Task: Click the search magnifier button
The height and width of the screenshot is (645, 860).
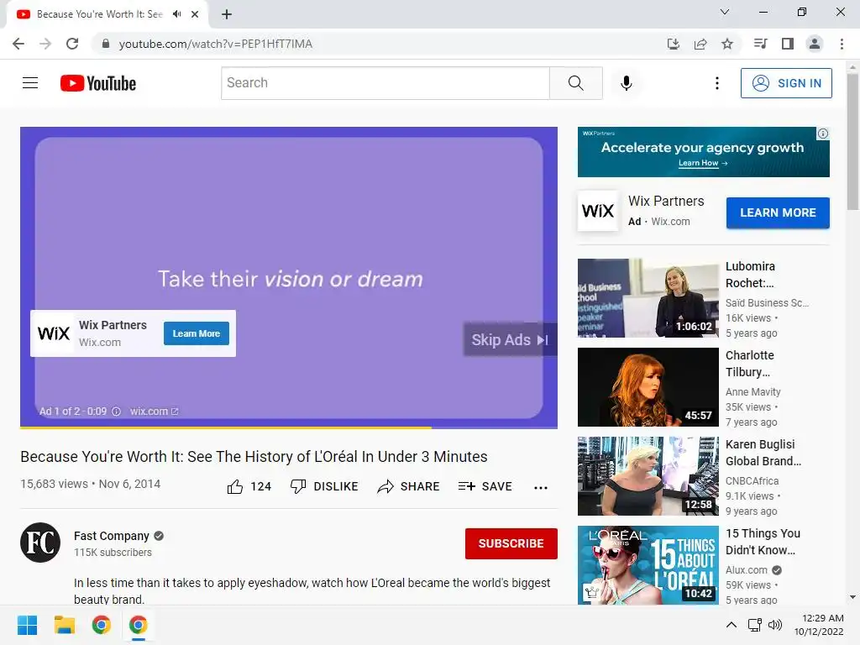Action: point(576,83)
